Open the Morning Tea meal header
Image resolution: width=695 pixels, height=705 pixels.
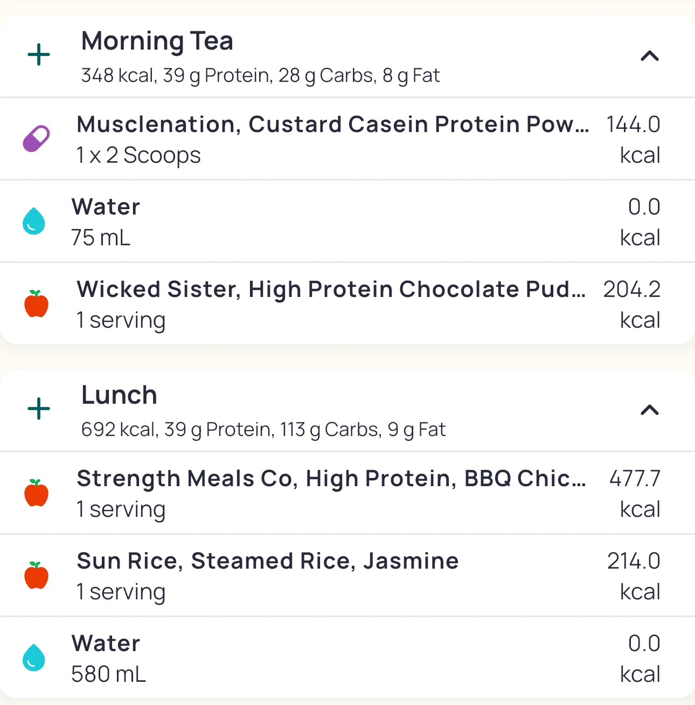point(157,41)
